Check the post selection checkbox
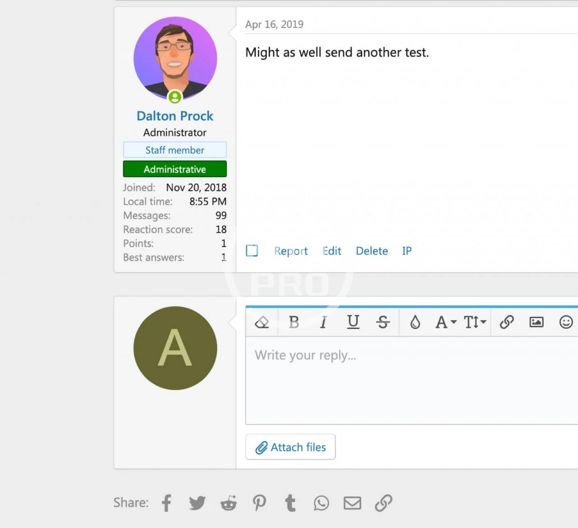 click(x=252, y=250)
